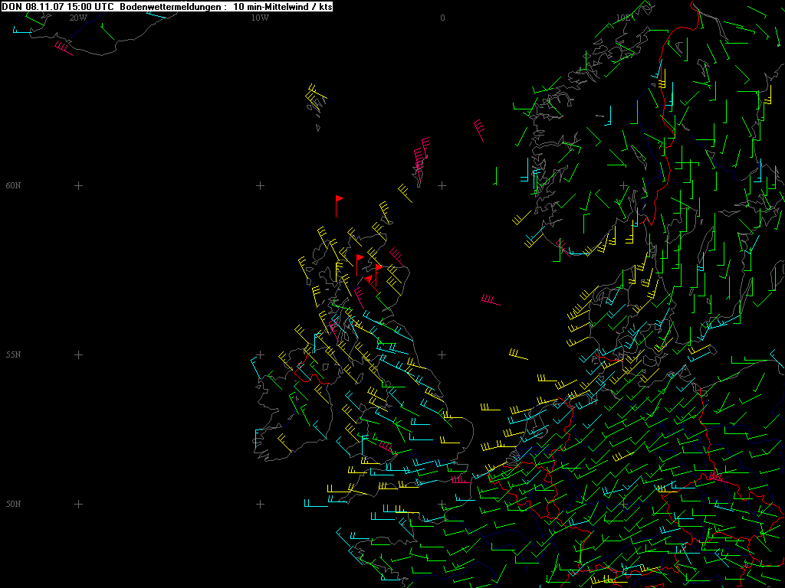This screenshot has width=785, height=588.
Task: Select the yellow wind barb over Faroe Islands
Action: pos(316,96)
